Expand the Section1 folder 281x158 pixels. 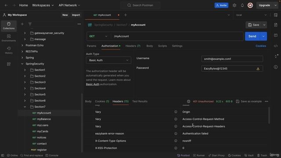click(x=25, y=70)
